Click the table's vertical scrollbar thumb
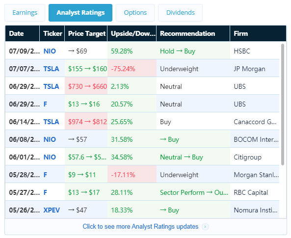 (x=283, y=105)
